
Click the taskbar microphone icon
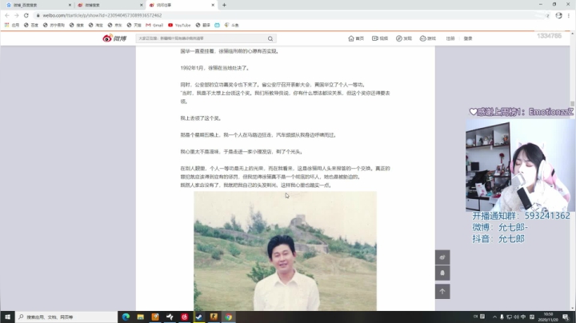[x=502, y=317]
